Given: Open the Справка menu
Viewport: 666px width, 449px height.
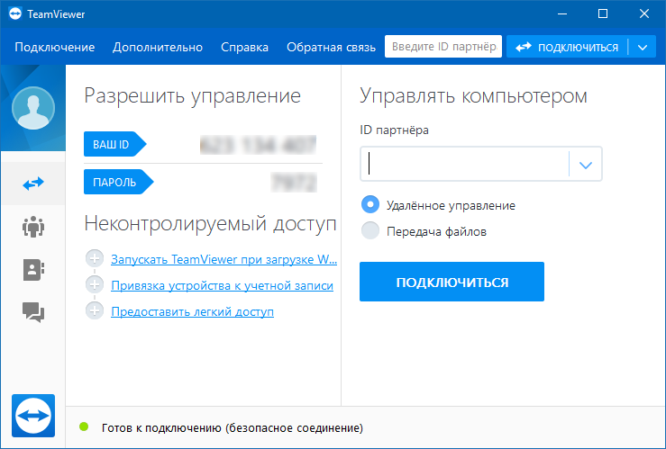Looking at the screenshot, I should [244, 47].
